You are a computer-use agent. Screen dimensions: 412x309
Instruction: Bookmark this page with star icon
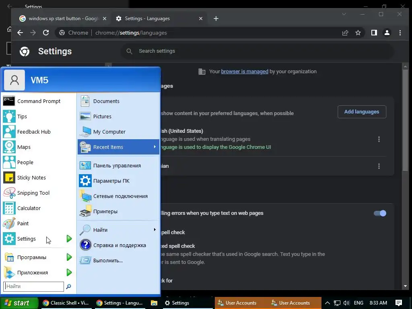[x=358, y=33]
